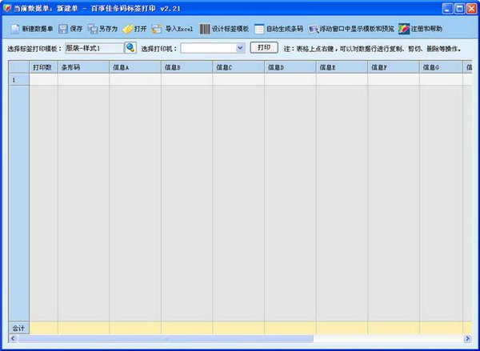Select the 信息D column header

pyautogui.click(x=290, y=67)
